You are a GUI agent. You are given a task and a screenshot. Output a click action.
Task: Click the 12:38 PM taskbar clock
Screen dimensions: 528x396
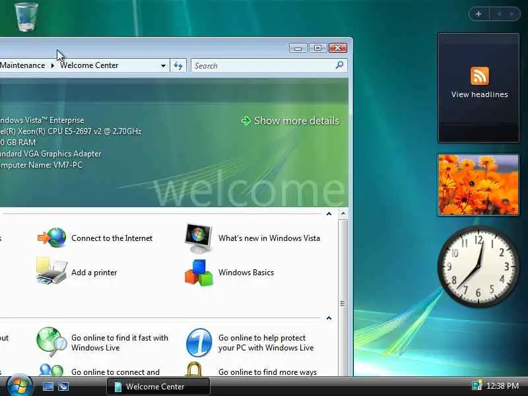click(x=502, y=385)
